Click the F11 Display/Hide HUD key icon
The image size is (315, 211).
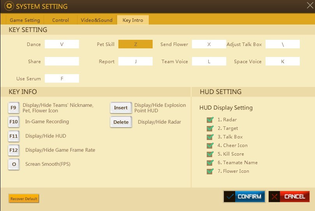pos(14,136)
